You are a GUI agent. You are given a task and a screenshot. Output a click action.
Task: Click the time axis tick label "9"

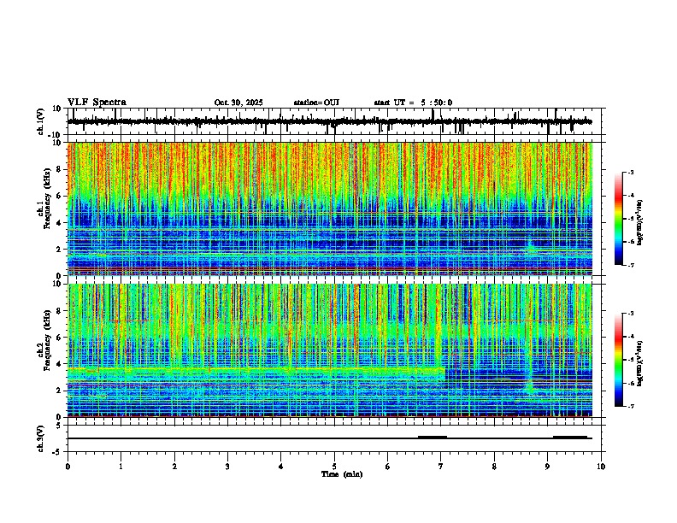[x=547, y=467]
